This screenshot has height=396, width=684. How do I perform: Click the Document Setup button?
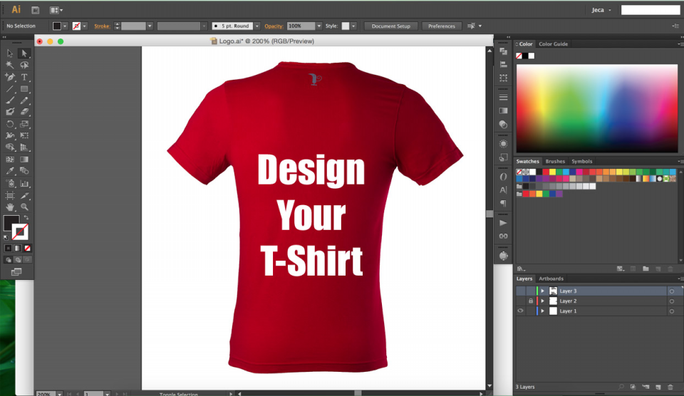pos(391,26)
